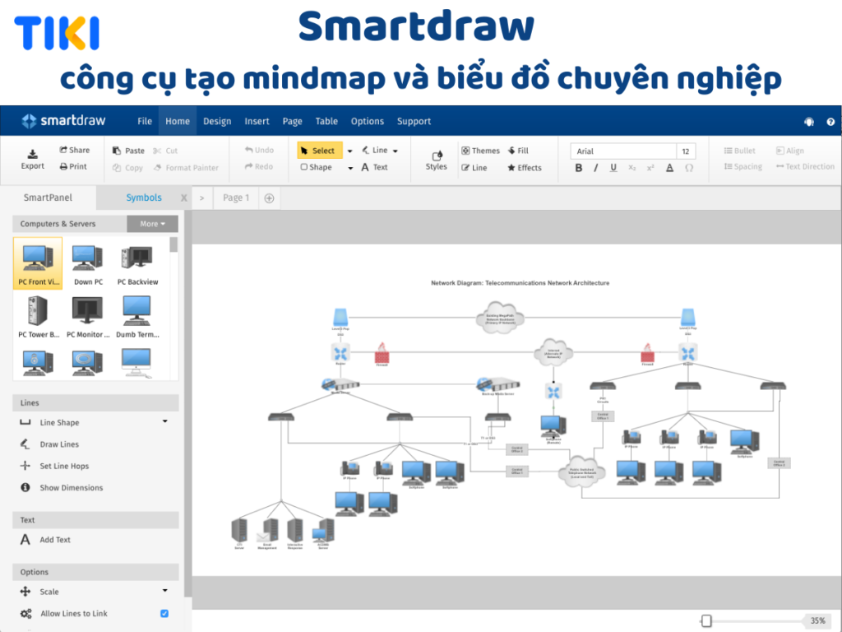
Task: Open the Insert menu
Action: coord(257,121)
